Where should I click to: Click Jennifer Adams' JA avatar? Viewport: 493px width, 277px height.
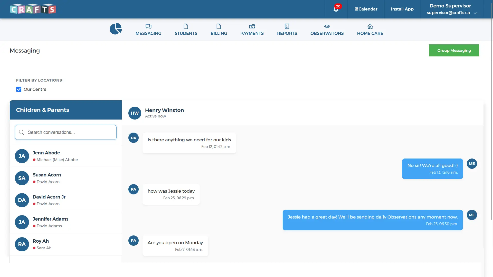[22, 222]
